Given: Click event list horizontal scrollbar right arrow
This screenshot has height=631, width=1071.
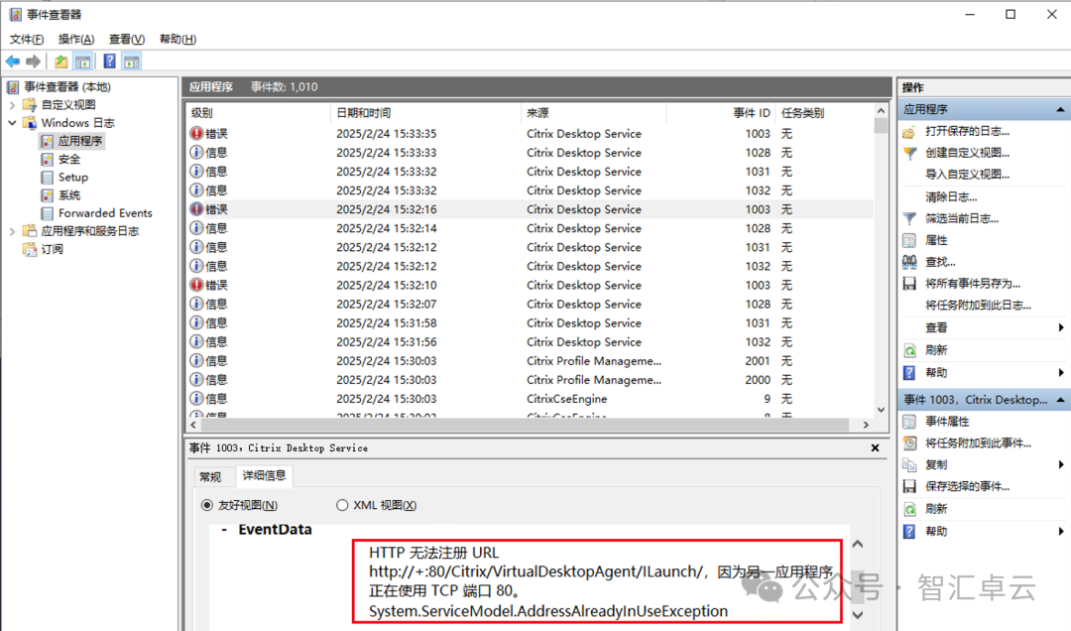Looking at the screenshot, I should click(866, 425).
